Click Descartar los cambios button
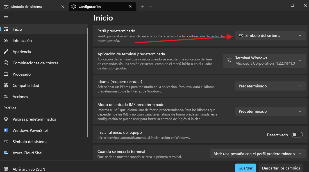The image size is (309, 172). click(x=281, y=168)
